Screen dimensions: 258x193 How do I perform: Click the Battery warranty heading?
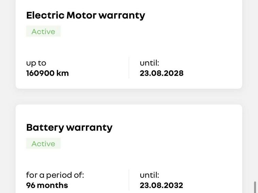pyautogui.click(x=69, y=128)
